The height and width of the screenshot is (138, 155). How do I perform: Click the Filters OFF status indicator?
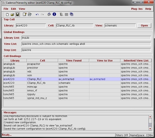point(122,135)
